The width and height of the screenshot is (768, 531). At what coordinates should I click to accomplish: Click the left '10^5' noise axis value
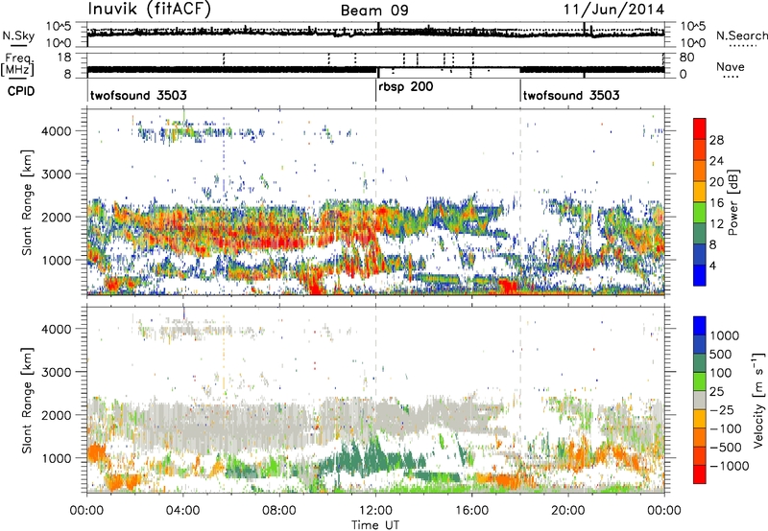pyautogui.click(x=59, y=26)
